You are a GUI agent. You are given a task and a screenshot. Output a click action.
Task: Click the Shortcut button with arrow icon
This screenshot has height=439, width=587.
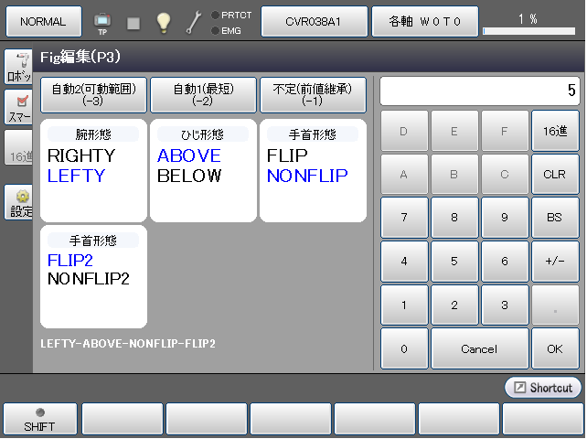coord(543,388)
